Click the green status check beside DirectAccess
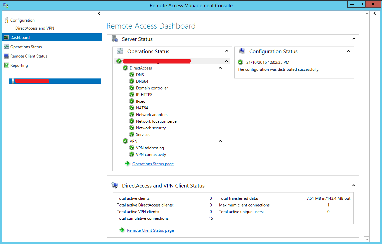 tap(125, 68)
